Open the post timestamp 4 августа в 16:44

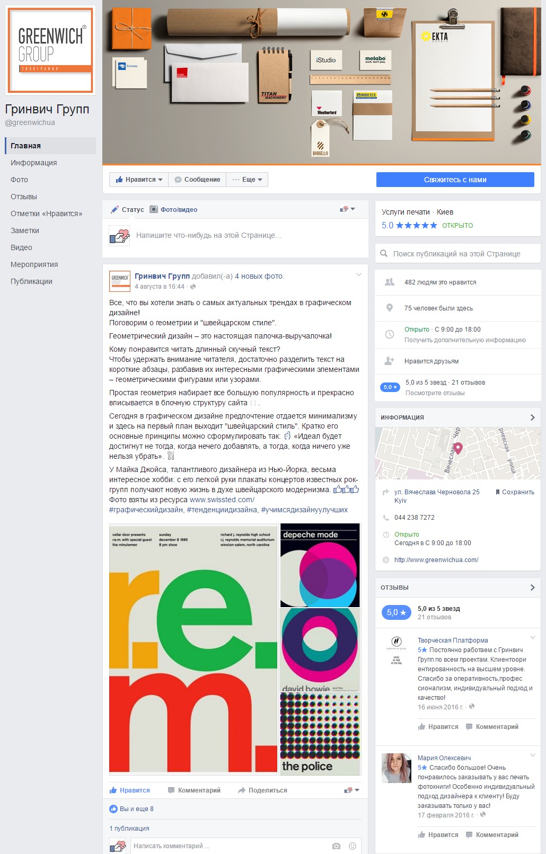click(x=160, y=287)
